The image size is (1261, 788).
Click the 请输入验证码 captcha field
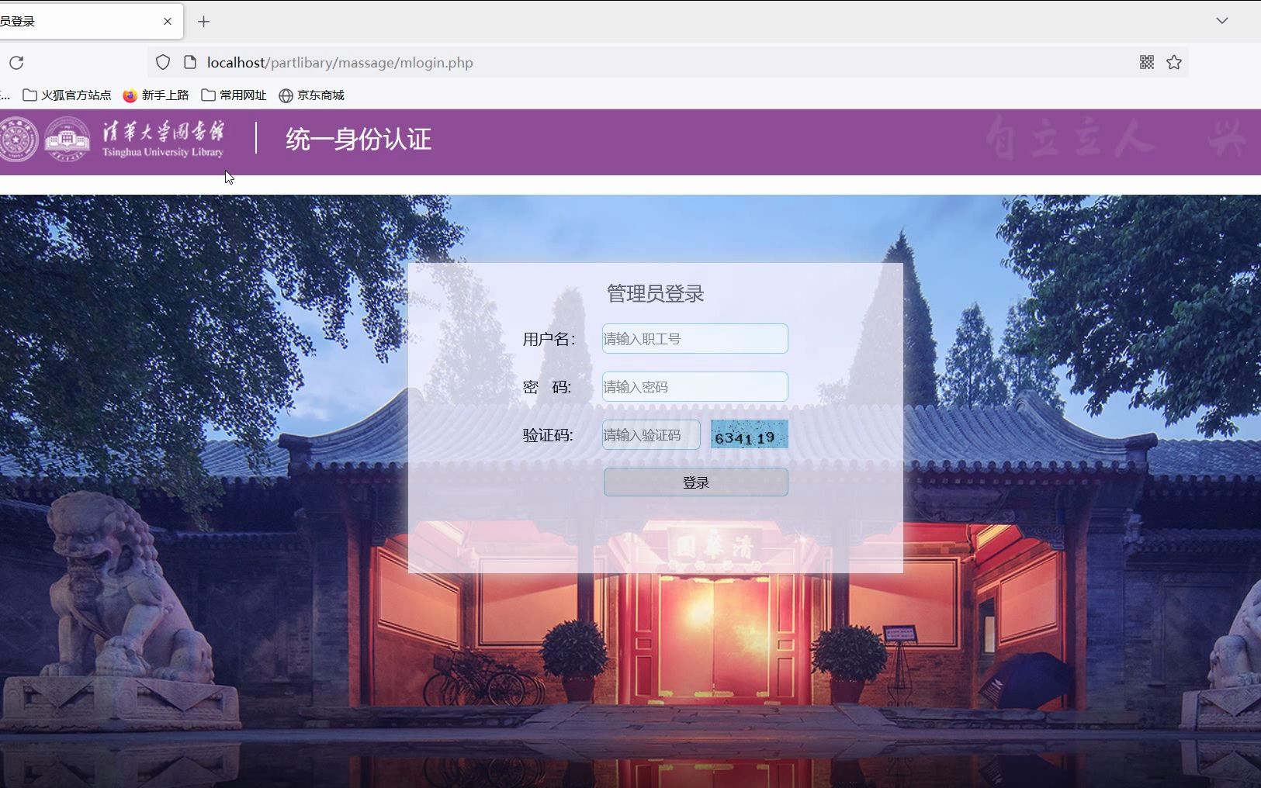pos(651,435)
